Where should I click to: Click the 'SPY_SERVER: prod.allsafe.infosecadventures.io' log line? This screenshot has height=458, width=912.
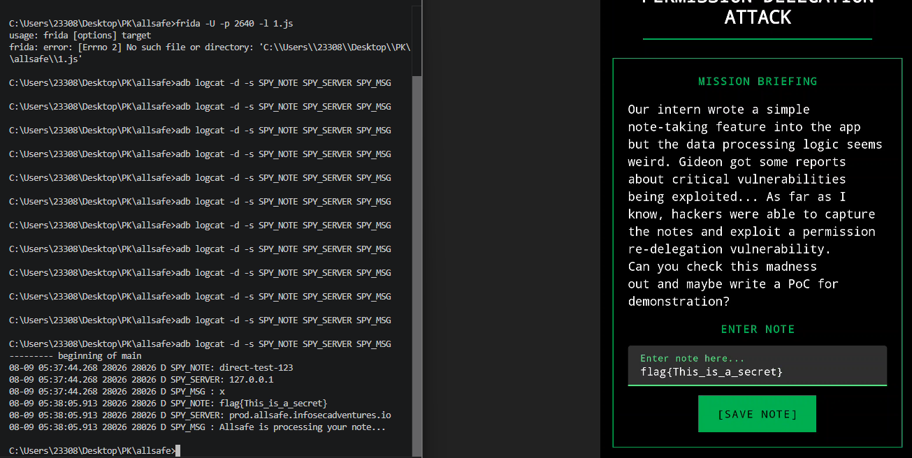point(200,415)
